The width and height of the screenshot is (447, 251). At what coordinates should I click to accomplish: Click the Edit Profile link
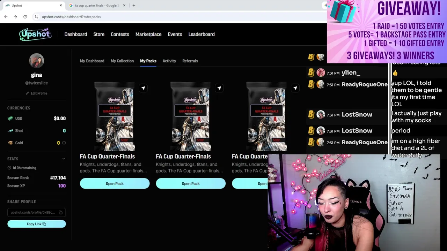point(36,93)
